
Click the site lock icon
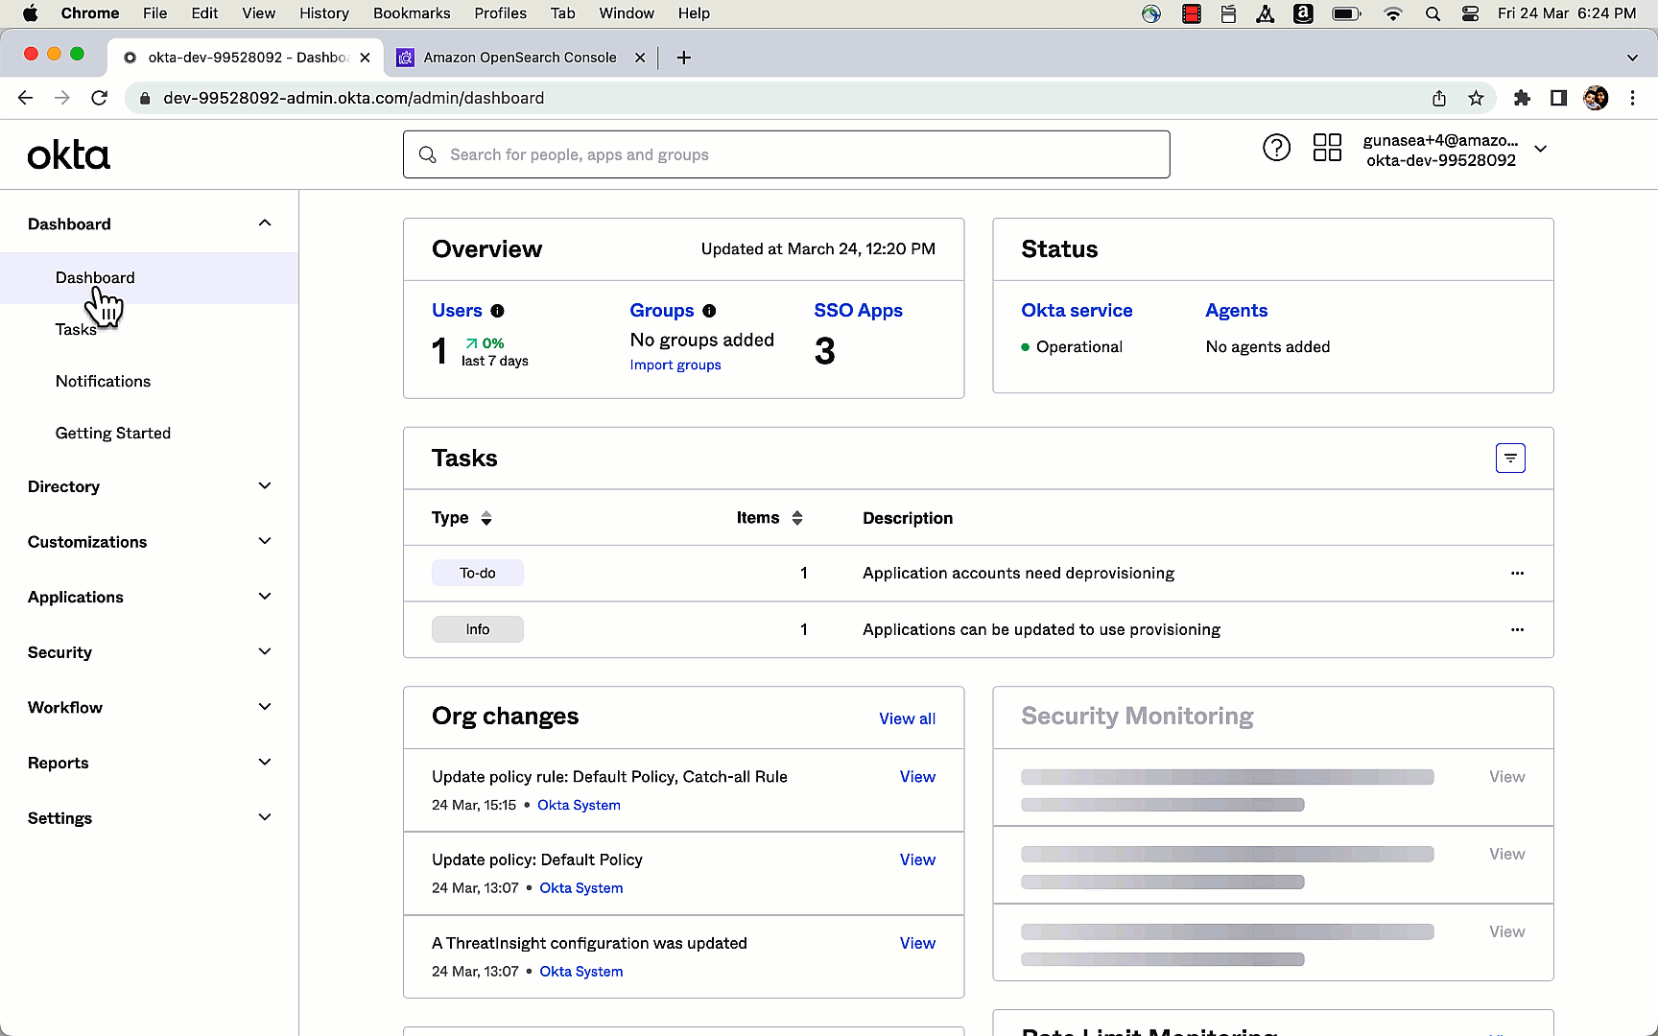click(145, 98)
